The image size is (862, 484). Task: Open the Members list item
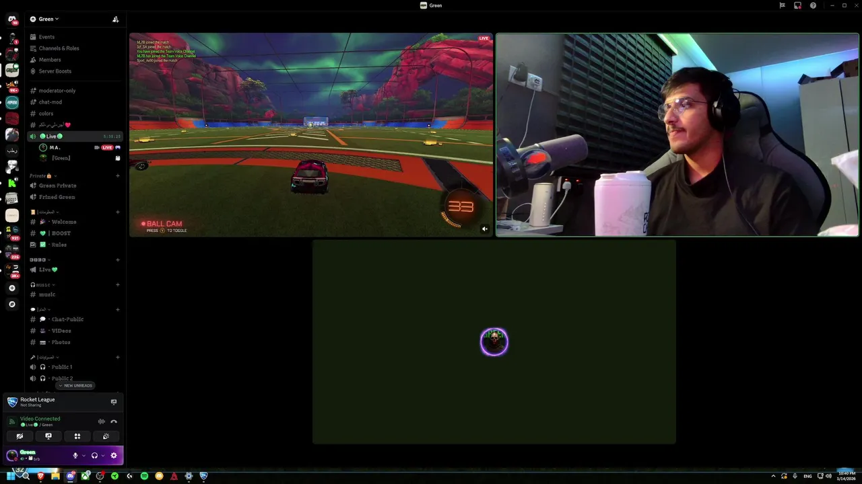pos(74,60)
